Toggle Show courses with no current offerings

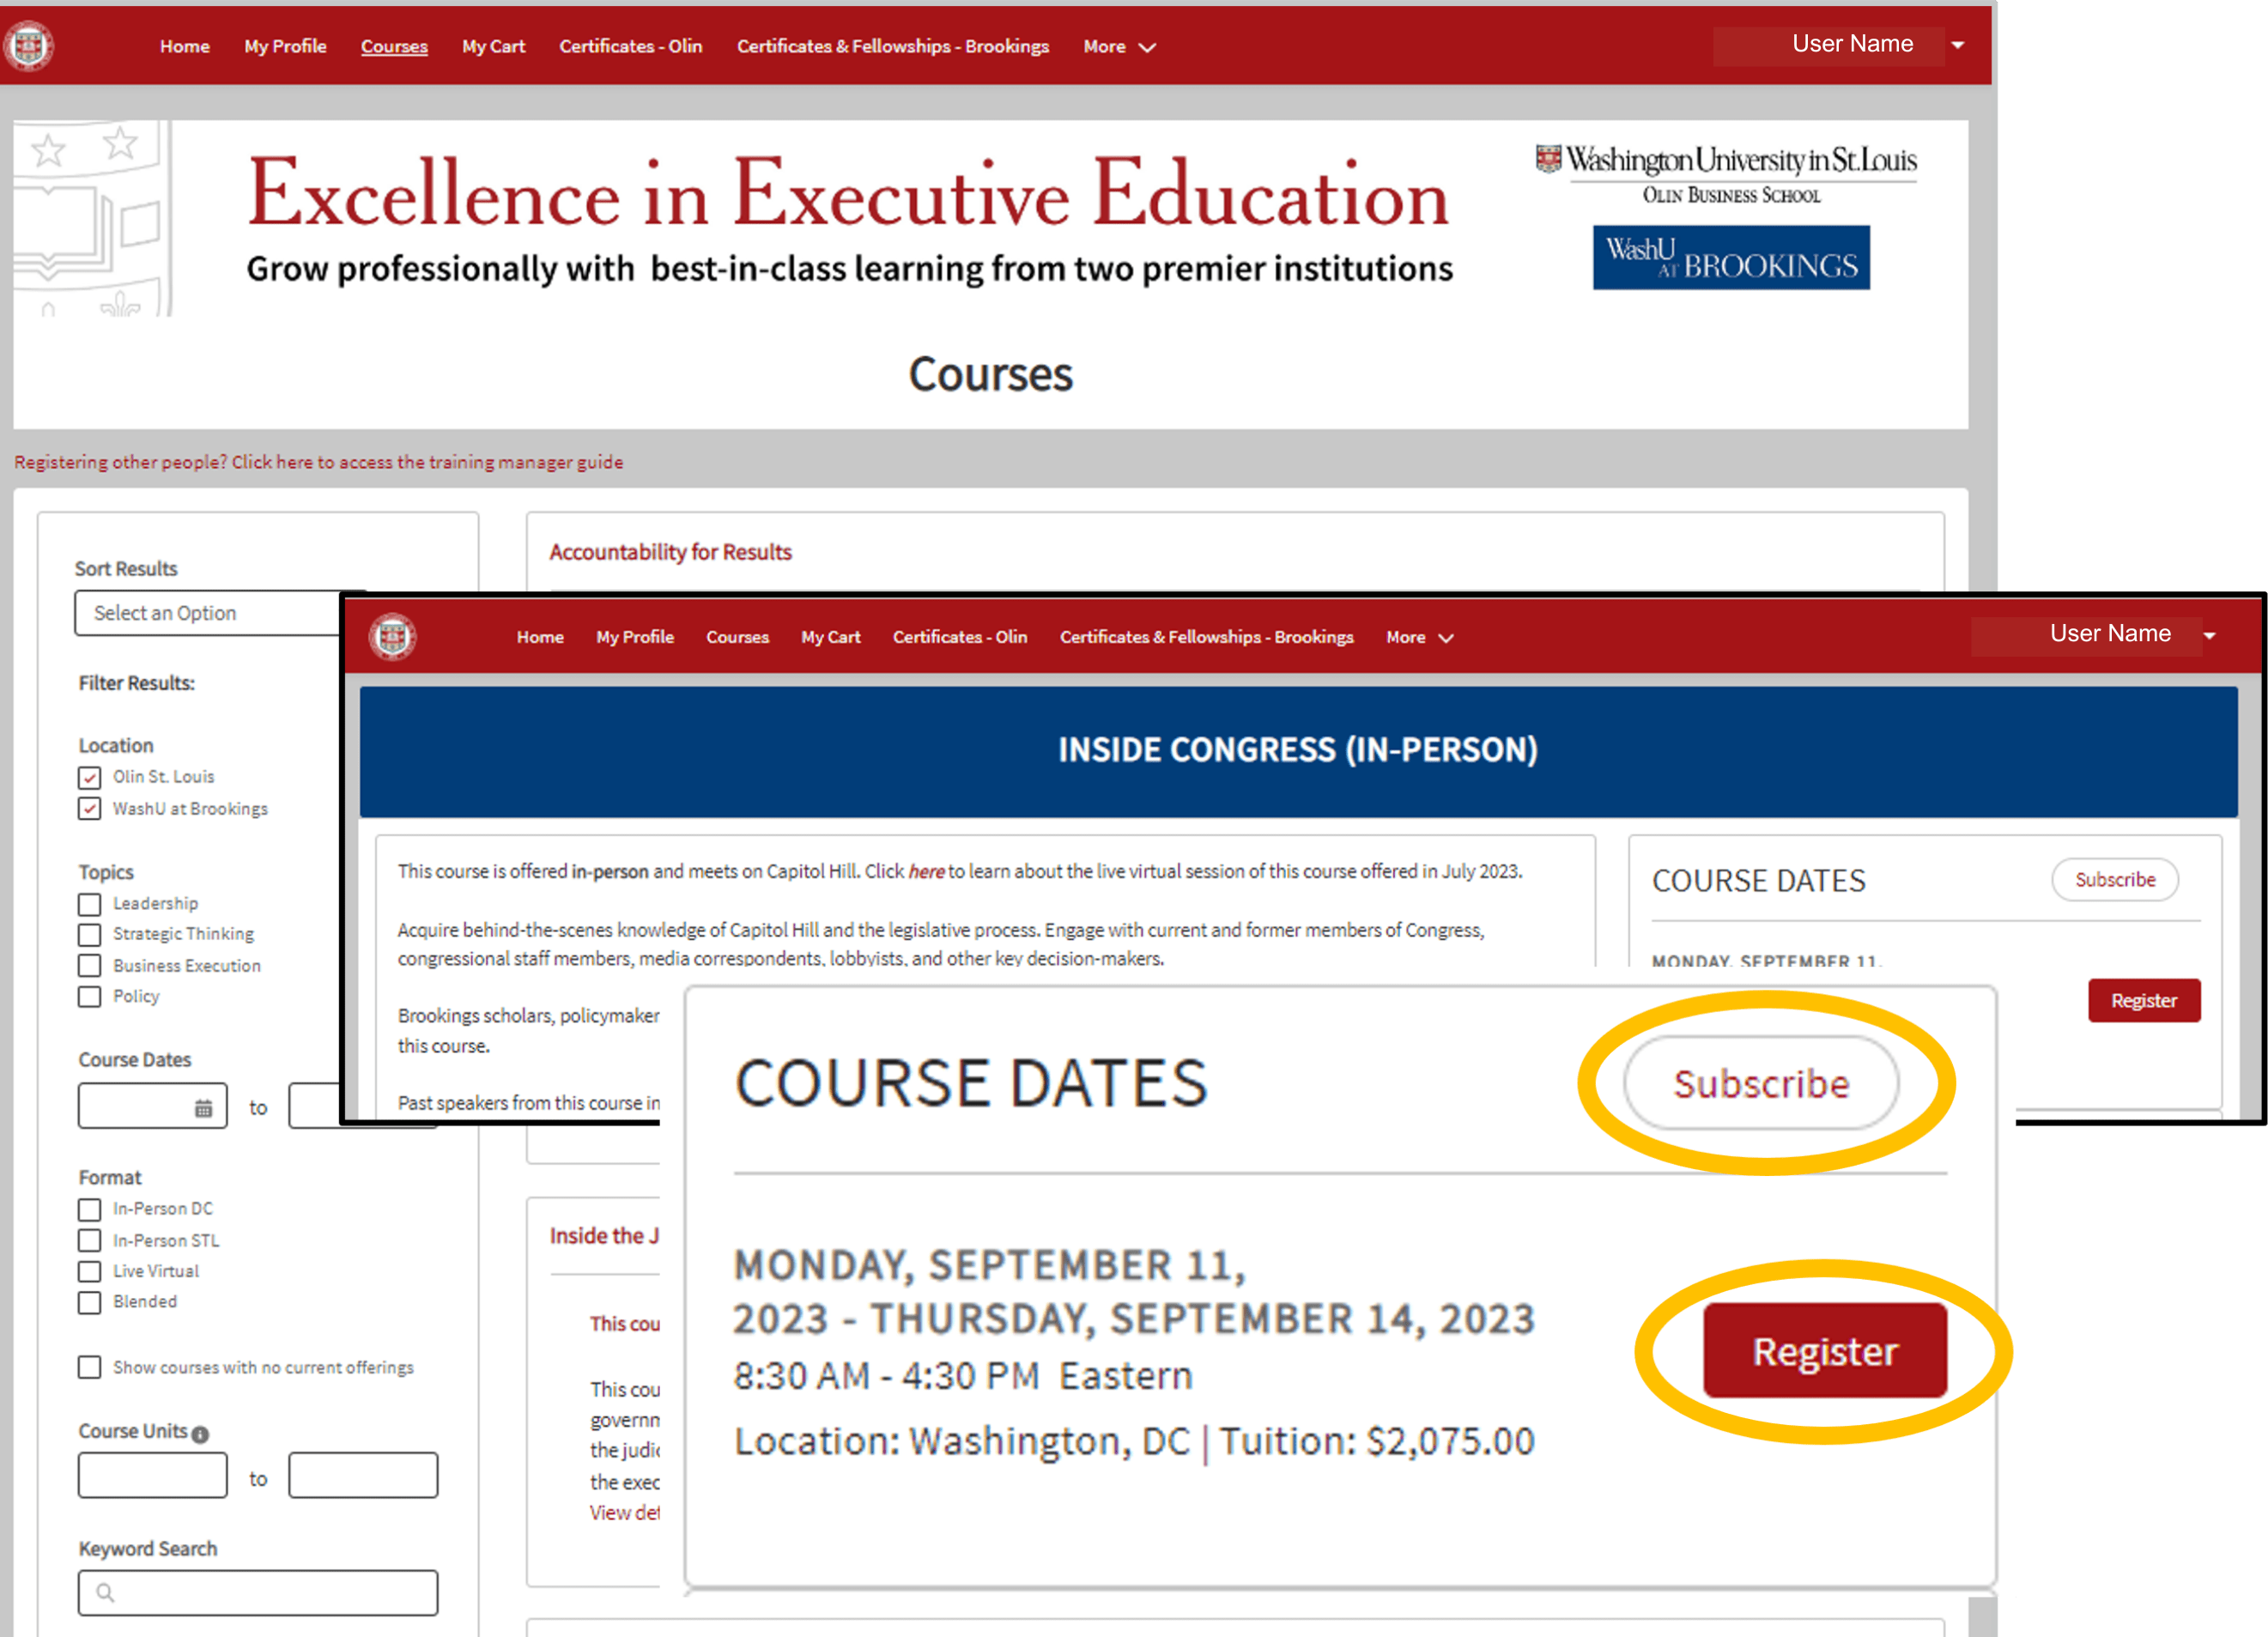point(90,1367)
